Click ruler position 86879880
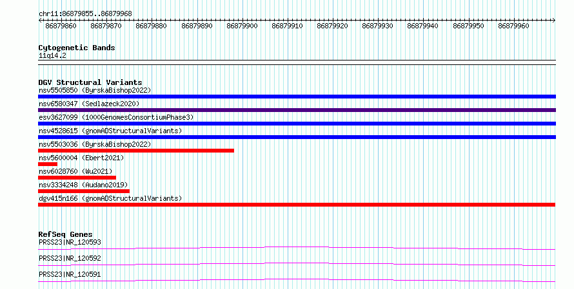Viewport: 574px width, 289px height. click(x=151, y=26)
